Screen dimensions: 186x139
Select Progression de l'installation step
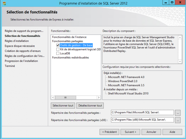21,61
